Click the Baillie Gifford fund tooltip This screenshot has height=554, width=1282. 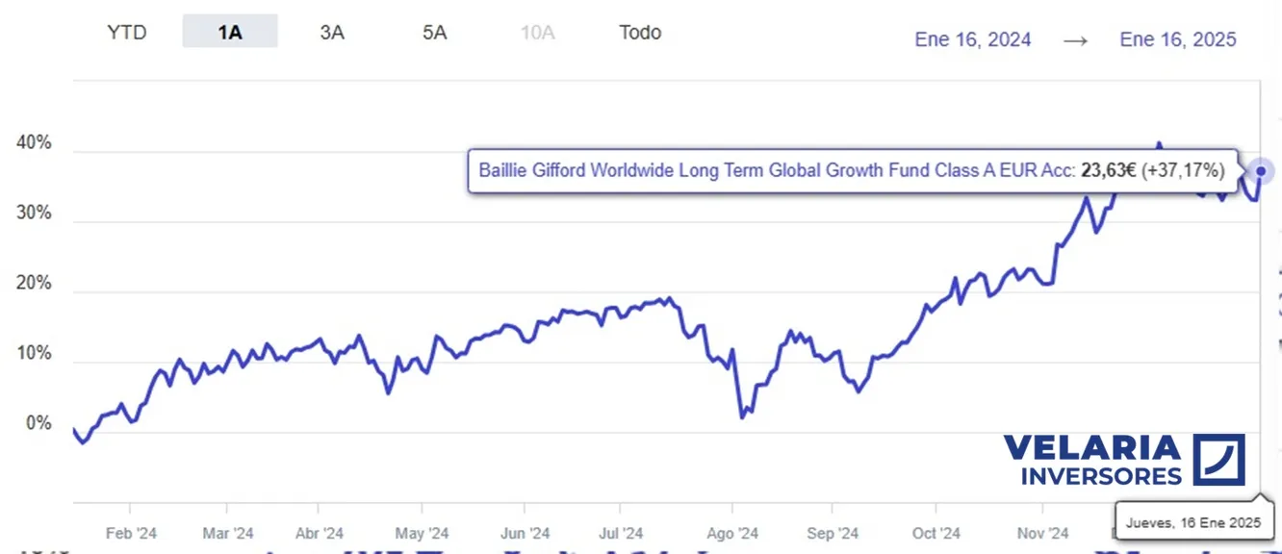(852, 171)
